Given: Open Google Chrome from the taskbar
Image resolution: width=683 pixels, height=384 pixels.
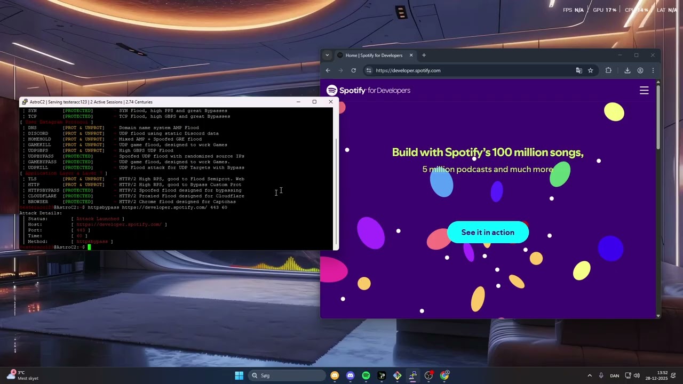Looking at the screenshot, I should 444,375.
